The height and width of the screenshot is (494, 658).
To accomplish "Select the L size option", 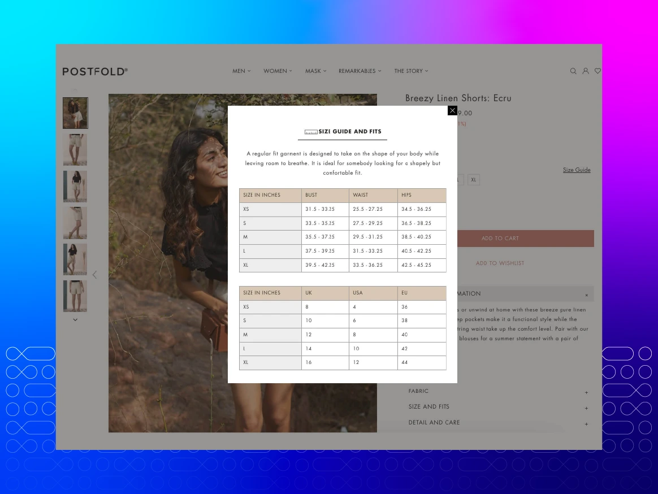I will [x=458, y=180].
